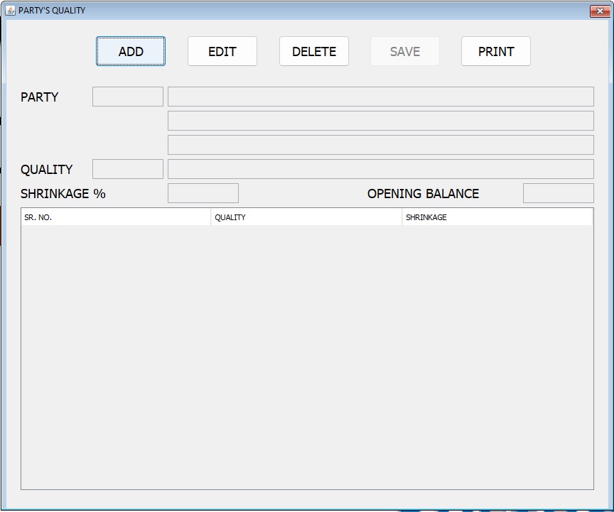
Task: Select the SHRINKAGE % input box
Action: click(203, 193)
